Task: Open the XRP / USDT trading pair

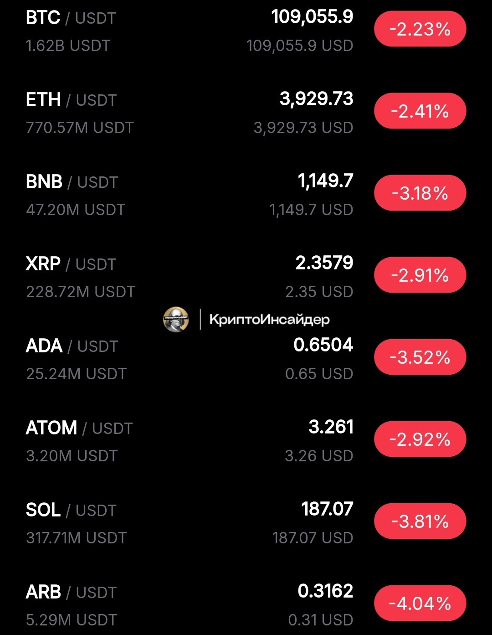Action: click(71, 264)
